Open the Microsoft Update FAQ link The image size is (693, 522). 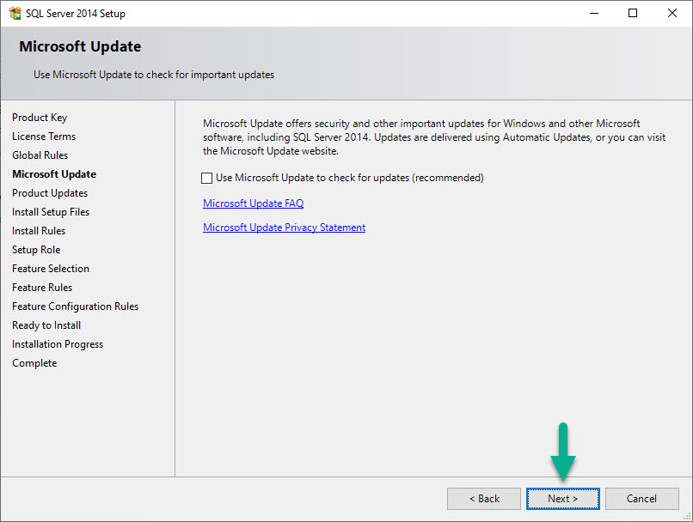254,203
